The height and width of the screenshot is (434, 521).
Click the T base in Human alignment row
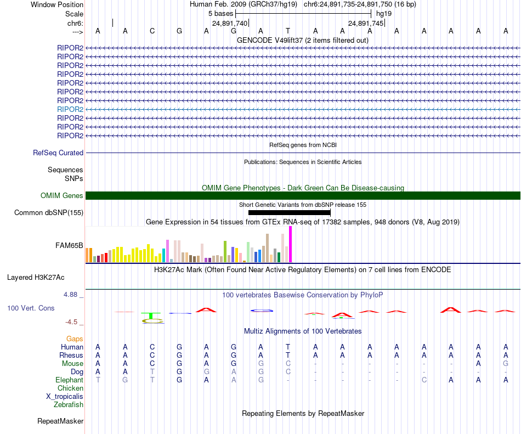click(x=288, y=347)
